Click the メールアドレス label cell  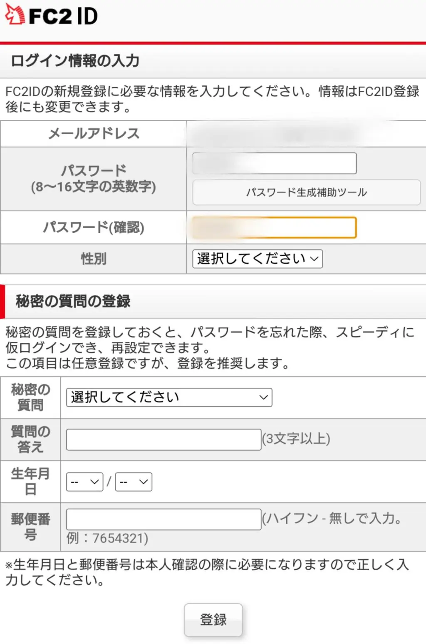94,134
